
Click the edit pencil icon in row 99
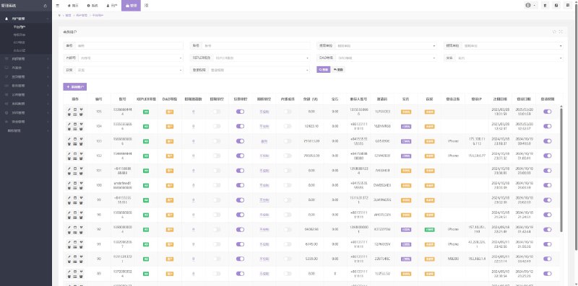point(69,198)
